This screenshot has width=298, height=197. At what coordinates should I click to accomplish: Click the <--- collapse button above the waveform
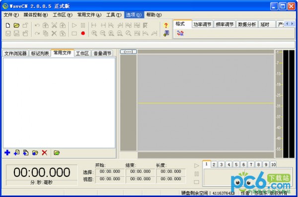coord(128,52)
